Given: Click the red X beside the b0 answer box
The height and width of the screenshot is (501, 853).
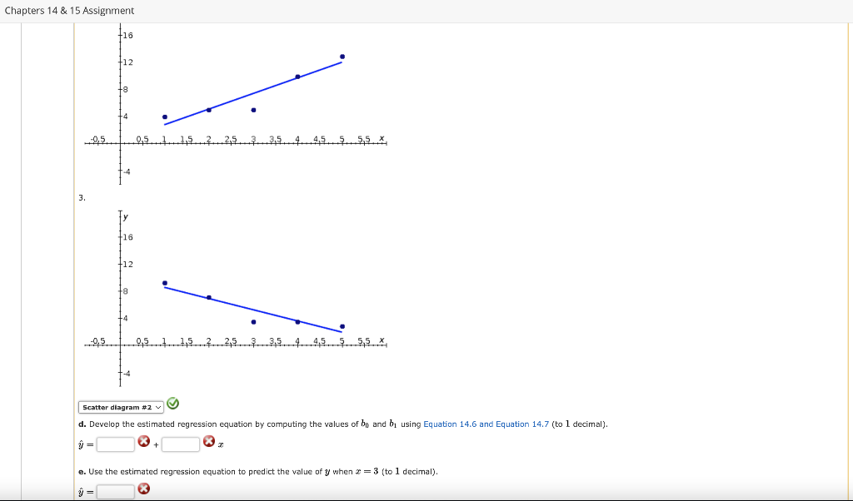Looking at the screenshot, I should pyautogui.click(x=143, y=440).
